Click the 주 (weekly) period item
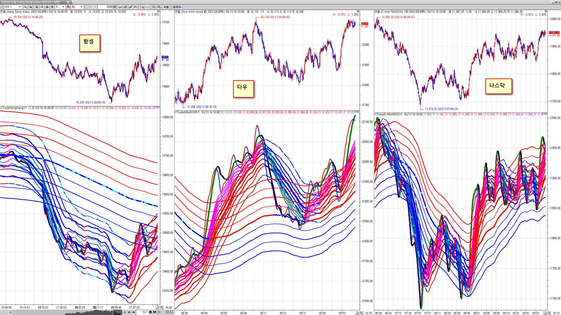The image size is (561, 315). point(42,7)
